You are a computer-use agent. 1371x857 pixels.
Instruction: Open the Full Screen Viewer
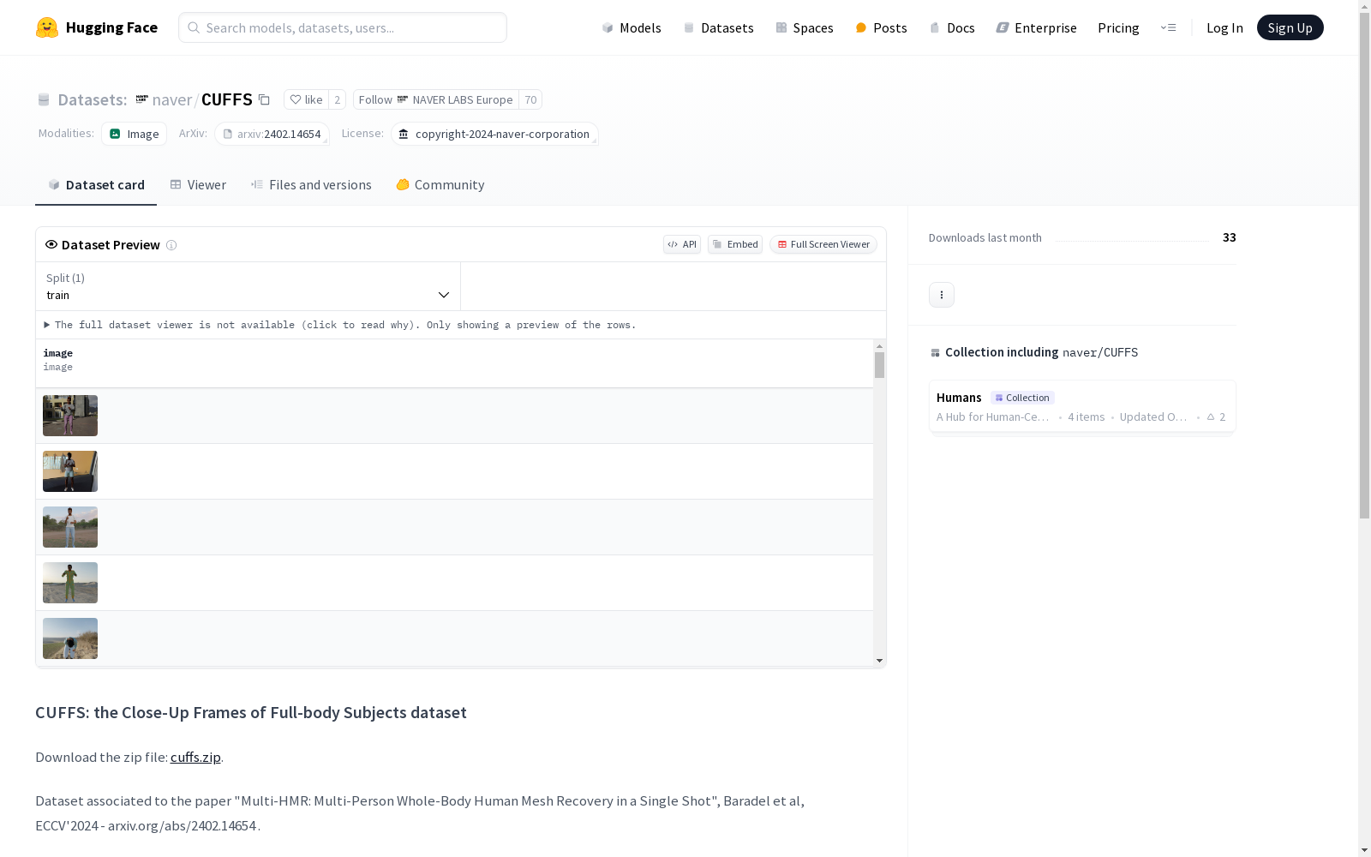point(823,244)
